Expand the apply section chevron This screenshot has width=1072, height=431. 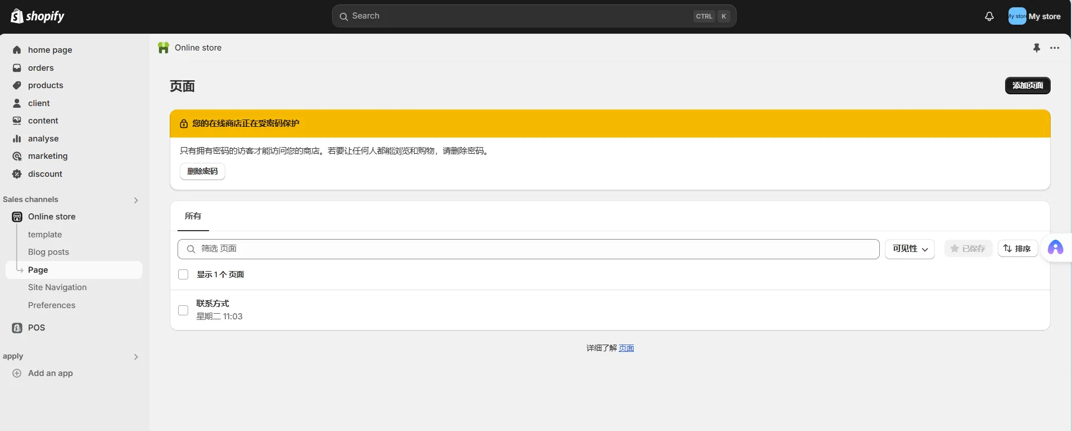(135, 356)
